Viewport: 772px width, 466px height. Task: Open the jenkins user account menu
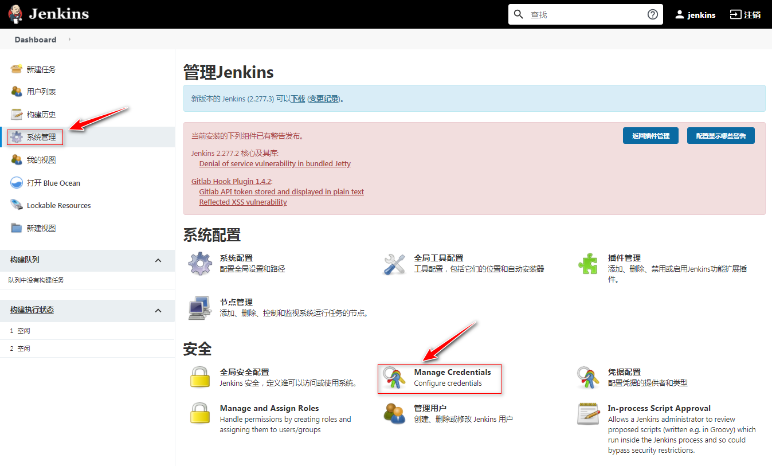pos(695,14)
